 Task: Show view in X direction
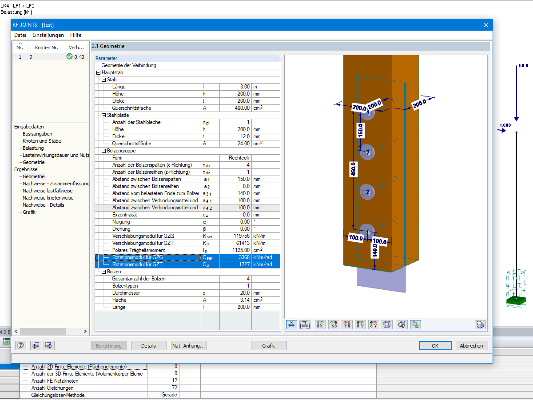(320, 325)
